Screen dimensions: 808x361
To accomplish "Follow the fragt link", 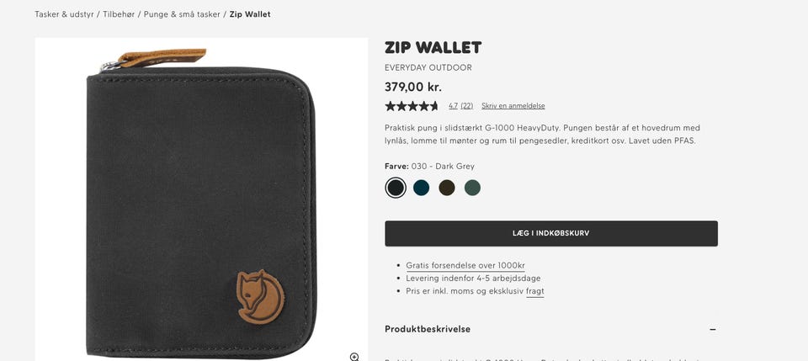I will coord(535,291).
